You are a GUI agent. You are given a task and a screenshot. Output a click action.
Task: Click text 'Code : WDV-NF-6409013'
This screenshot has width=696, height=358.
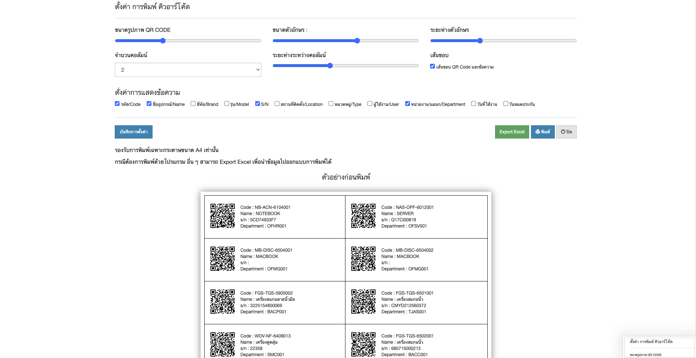pos(265,336)
